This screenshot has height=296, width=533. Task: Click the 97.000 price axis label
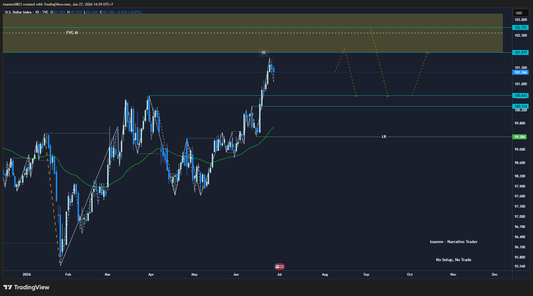(x=520, y=217)
